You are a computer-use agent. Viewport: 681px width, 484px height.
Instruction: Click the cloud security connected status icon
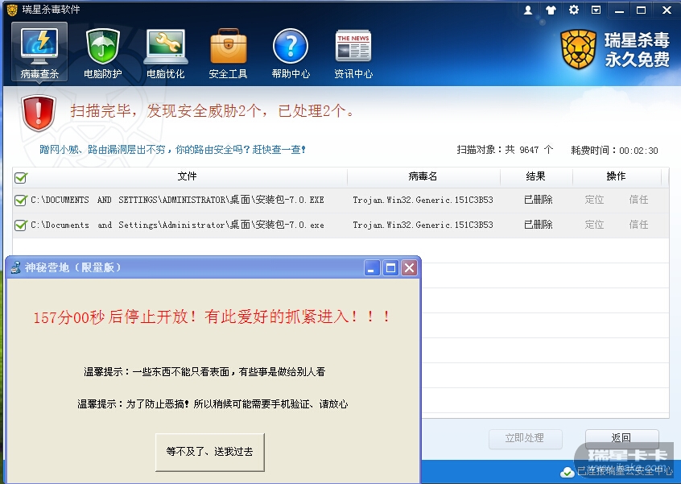click(x=567, y=472)
